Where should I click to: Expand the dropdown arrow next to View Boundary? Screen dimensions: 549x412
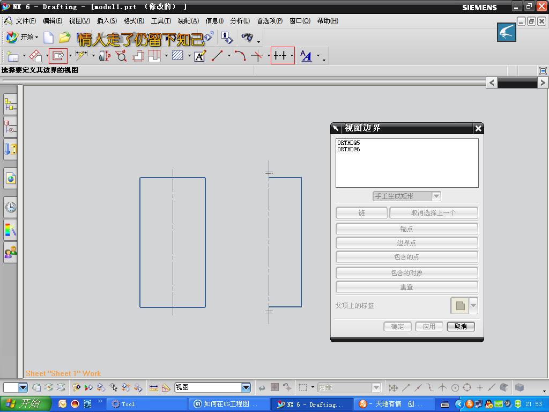click(x=70, y=56)
